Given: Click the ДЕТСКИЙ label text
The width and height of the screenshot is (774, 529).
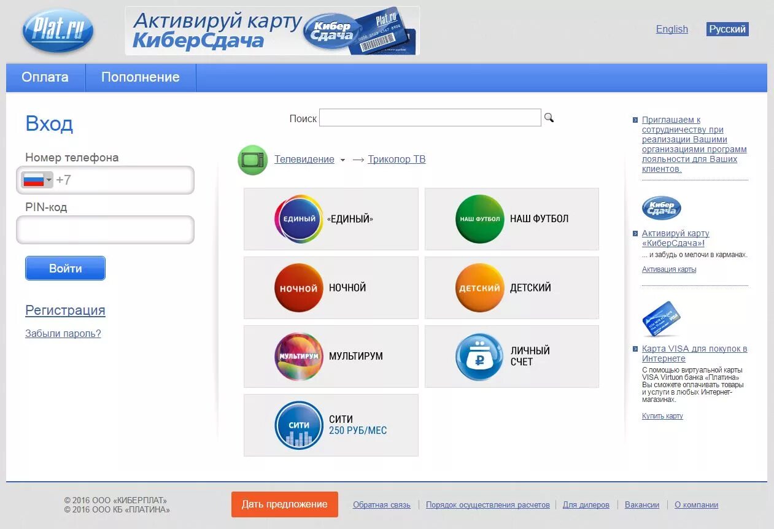Looking at the screenshot, I should click(x=531, y=288).
